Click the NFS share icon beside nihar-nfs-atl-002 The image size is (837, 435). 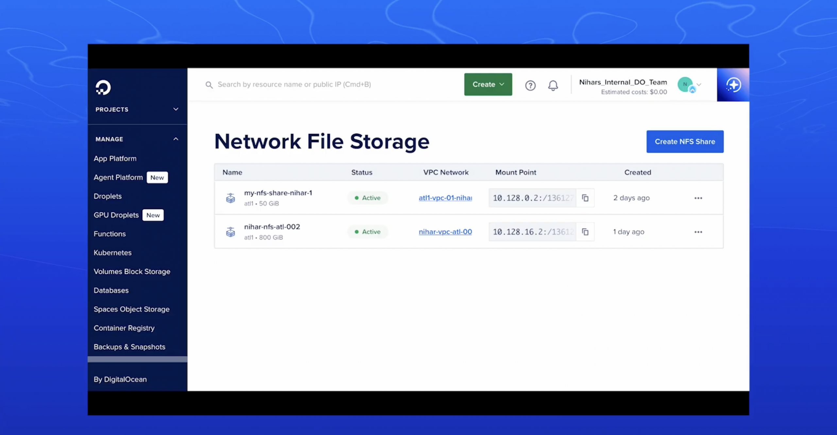click(x=231, y=232)
